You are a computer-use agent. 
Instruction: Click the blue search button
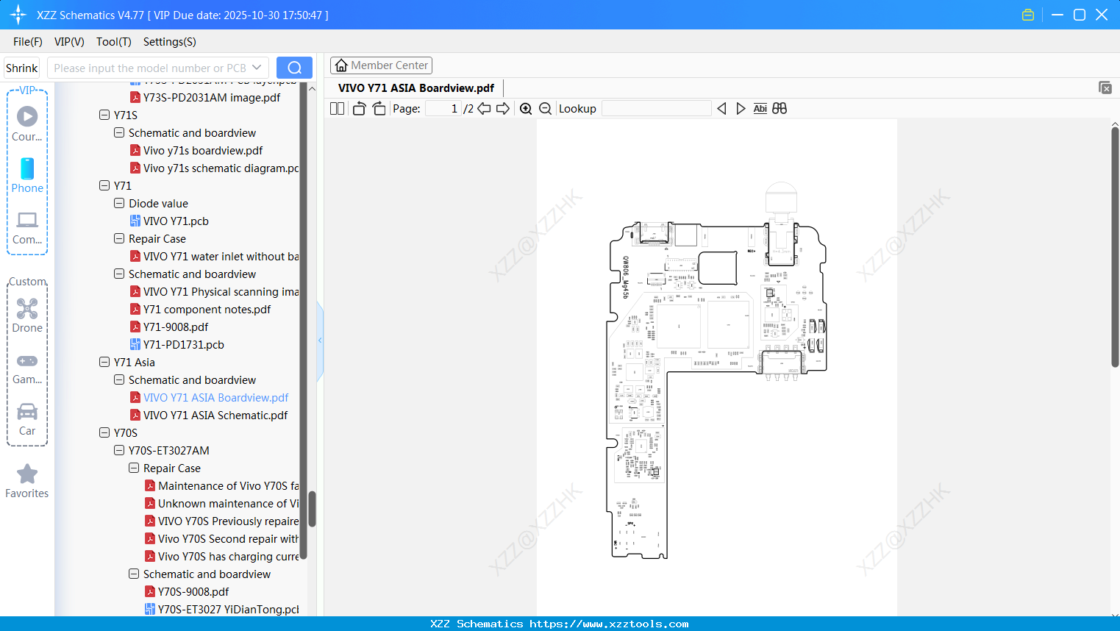point(294,68)
